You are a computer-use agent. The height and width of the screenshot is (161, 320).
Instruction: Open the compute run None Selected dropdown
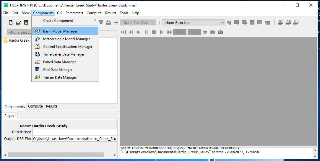[193, 23]
